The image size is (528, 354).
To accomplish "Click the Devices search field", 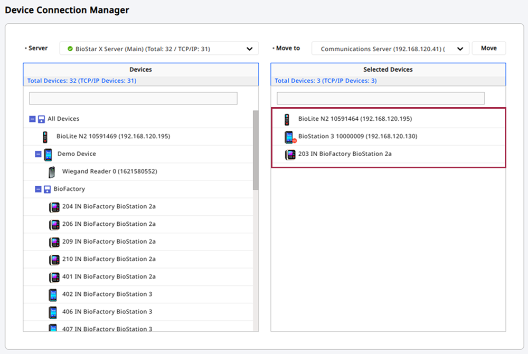I will tap(133, 99).
